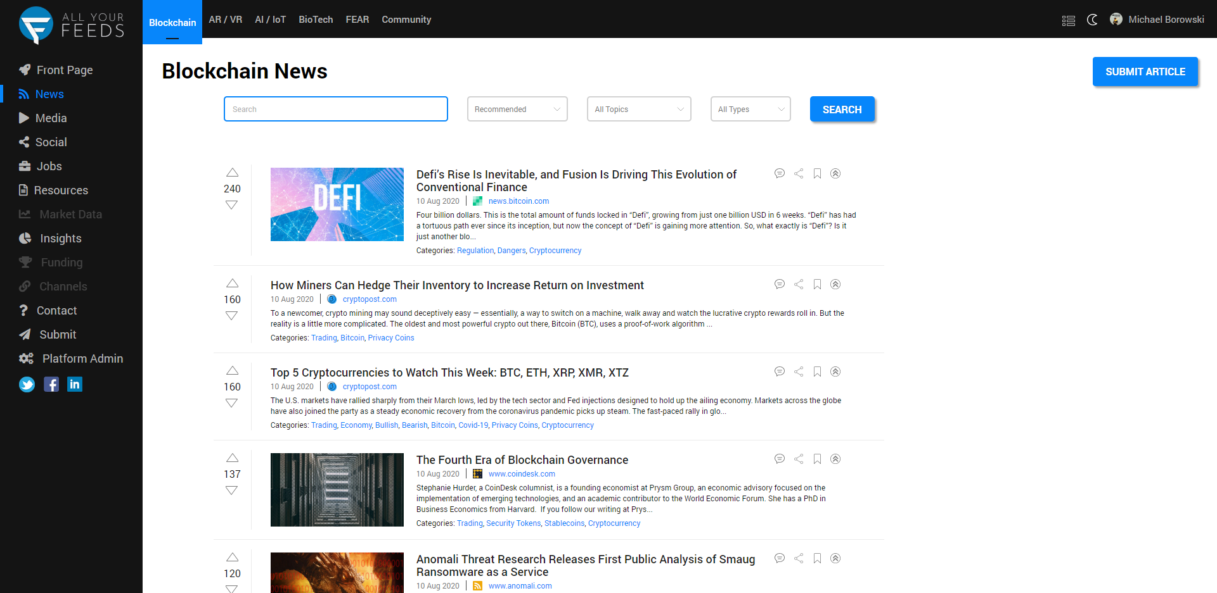Upvote Top 5 Cryptocurrencies article
Image resolution: width=1217 pixels, height=593 pixels.
pos(232,371)
